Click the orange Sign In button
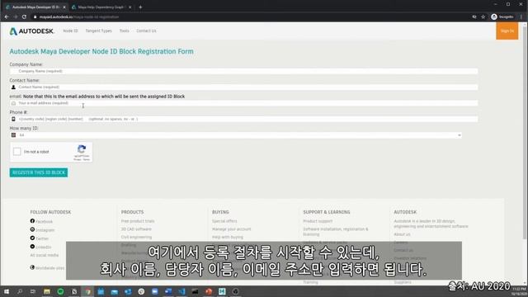Image resolution: width=528 pixels, height=297 pixels. click(507, 31)
